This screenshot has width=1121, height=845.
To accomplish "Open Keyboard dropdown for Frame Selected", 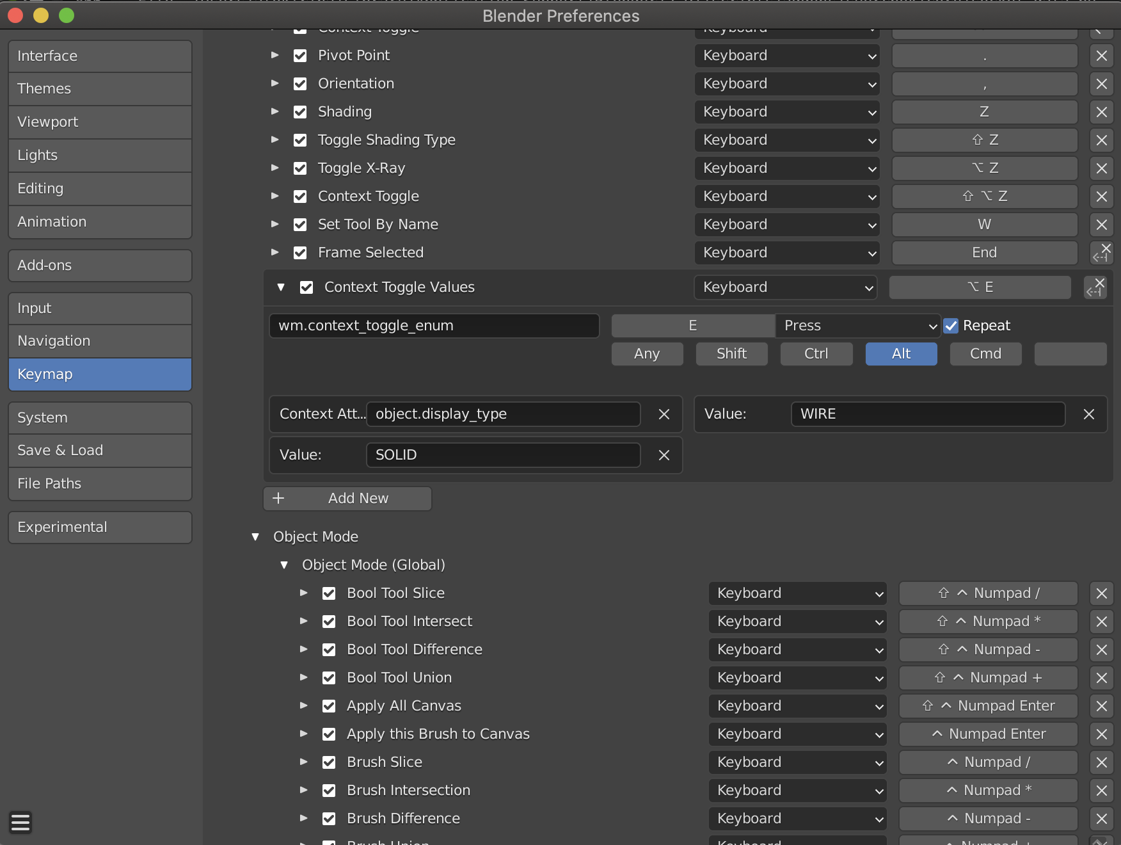I will tap(787, 253).
